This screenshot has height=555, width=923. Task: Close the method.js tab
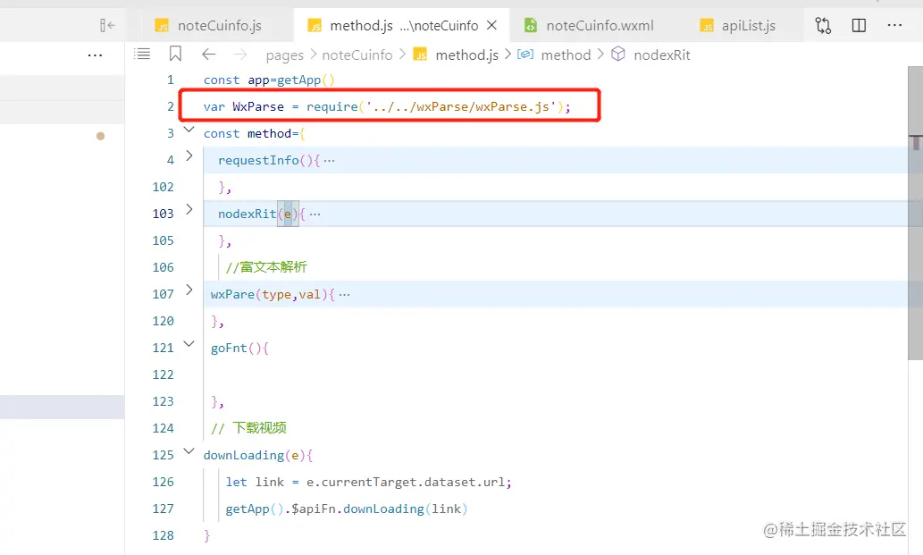pos(492,25)
